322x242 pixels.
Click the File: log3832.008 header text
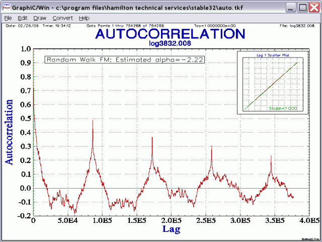click(x=297, y=26)
